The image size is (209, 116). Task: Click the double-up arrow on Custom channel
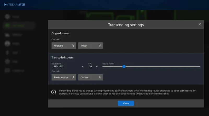(x=100, y=78)
